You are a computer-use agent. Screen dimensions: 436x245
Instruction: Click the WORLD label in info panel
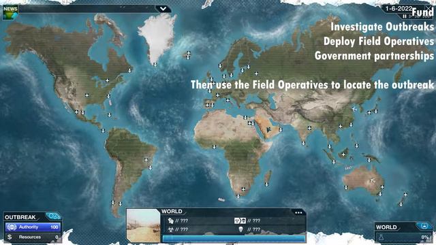[x=172, y=212]
